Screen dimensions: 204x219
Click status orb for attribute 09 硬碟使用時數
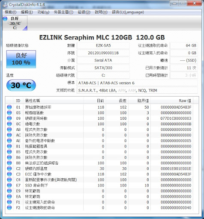[9, 118]
